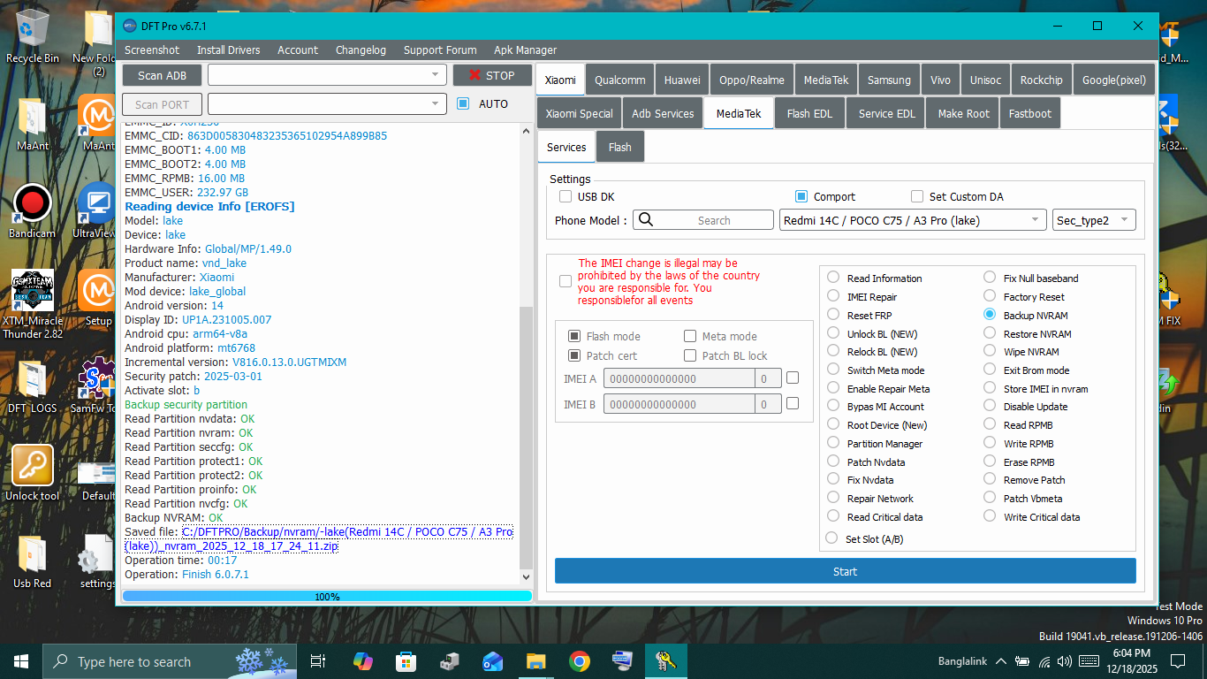Enable the USB DK checkbox
The image size is (1207, 679).
coord(566,196)
